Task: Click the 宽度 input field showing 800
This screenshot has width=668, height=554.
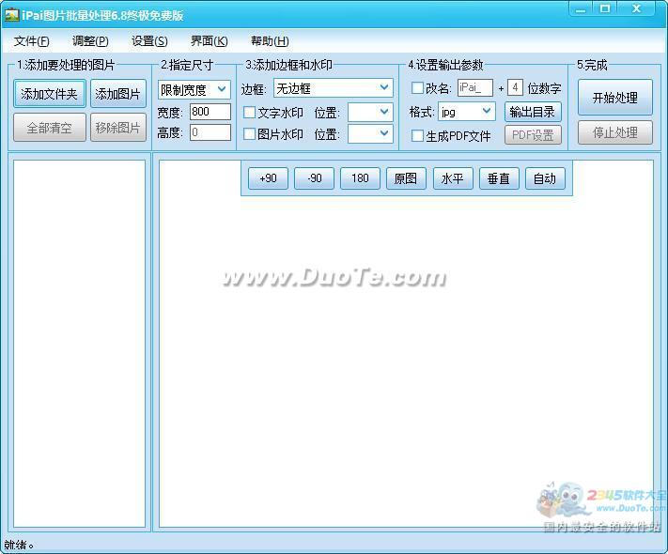Action: coord(210,112)
